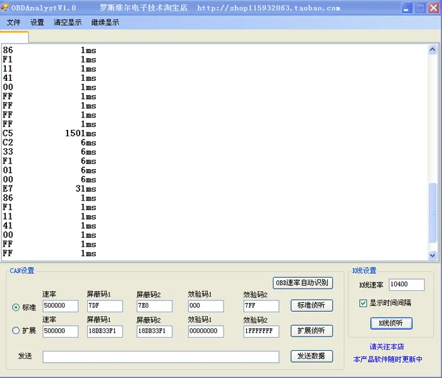442x378 pixels.
Task: Click the 效验码1 field containing 00000000
Action: click(206, 331)
